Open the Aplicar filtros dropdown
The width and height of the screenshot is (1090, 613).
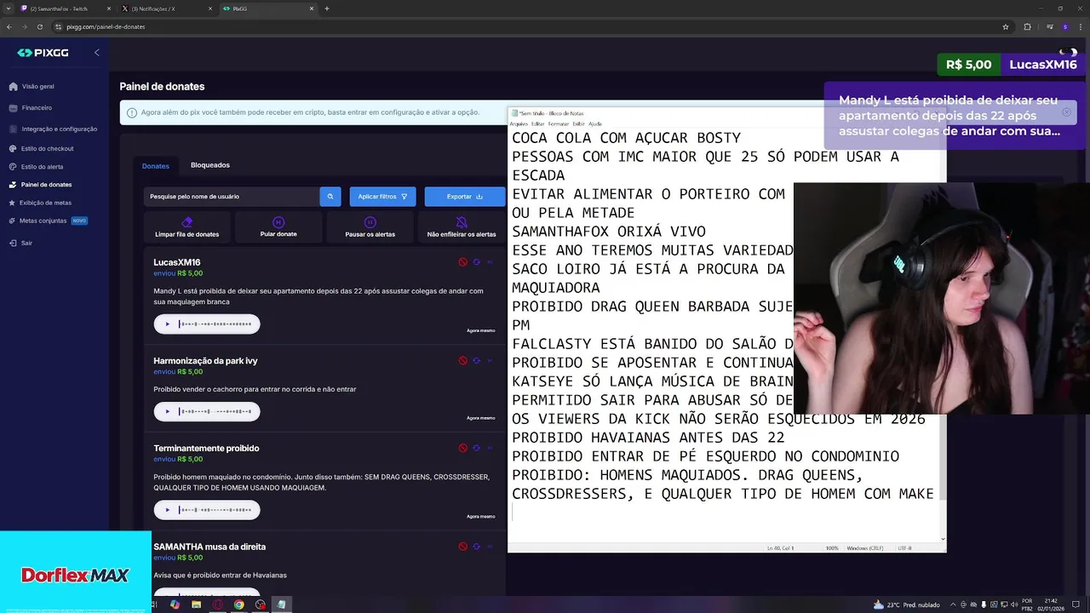tap(382, 197)
